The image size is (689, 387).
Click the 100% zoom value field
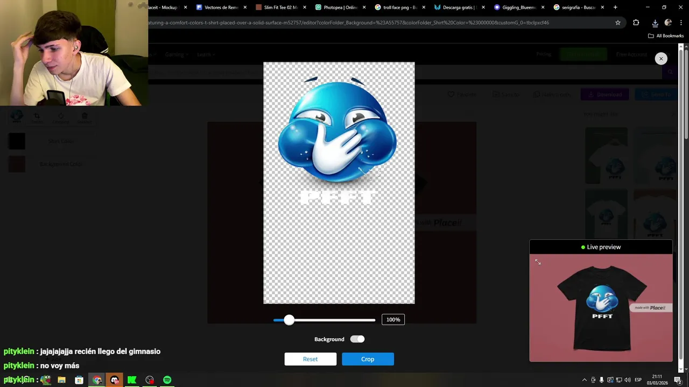(x=393, y=319)
